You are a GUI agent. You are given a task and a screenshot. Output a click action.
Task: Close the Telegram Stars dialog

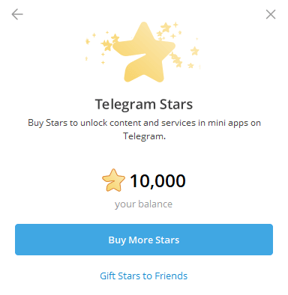coord(271,14)
